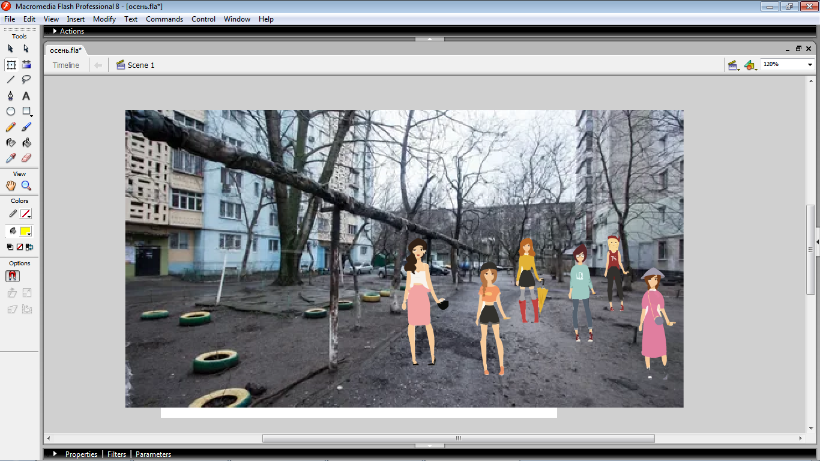Screen dimensions: 820x461
Task: Activate the Zoom magnifier tool
Action: (26, 185)
